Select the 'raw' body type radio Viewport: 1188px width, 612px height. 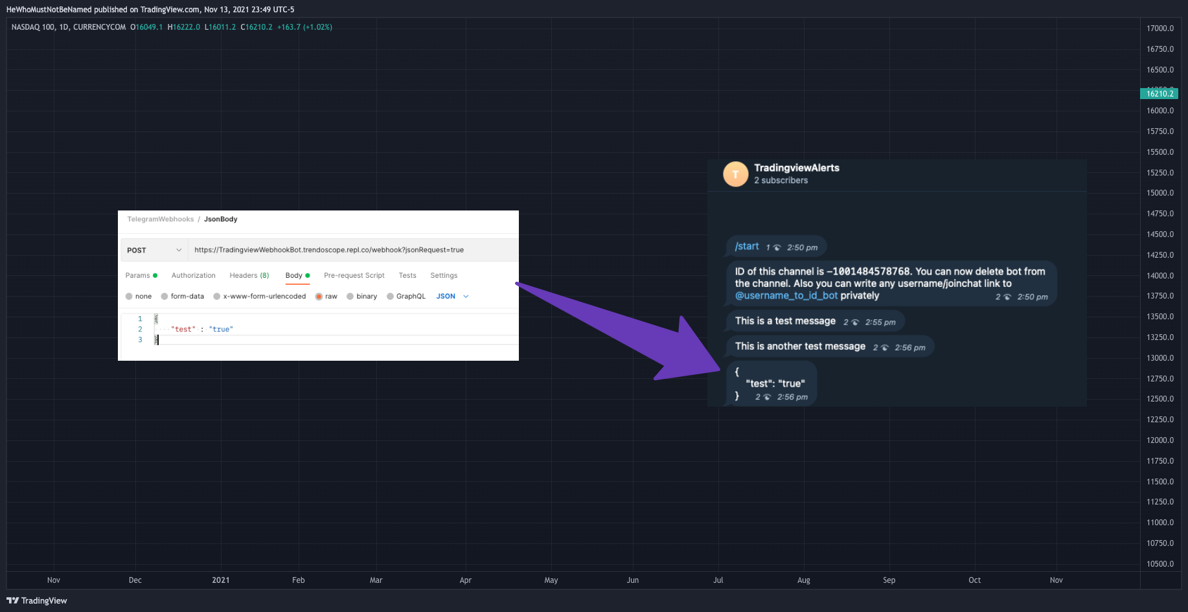coord(319,297)
